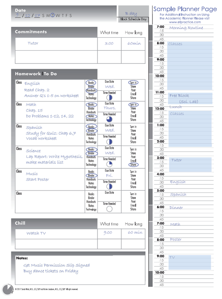Select circled Handouts option in English row
222x299 pixels.
point(91,90)
